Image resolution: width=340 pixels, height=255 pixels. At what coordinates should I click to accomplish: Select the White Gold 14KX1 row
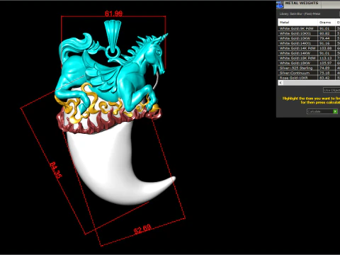point(309,43)
